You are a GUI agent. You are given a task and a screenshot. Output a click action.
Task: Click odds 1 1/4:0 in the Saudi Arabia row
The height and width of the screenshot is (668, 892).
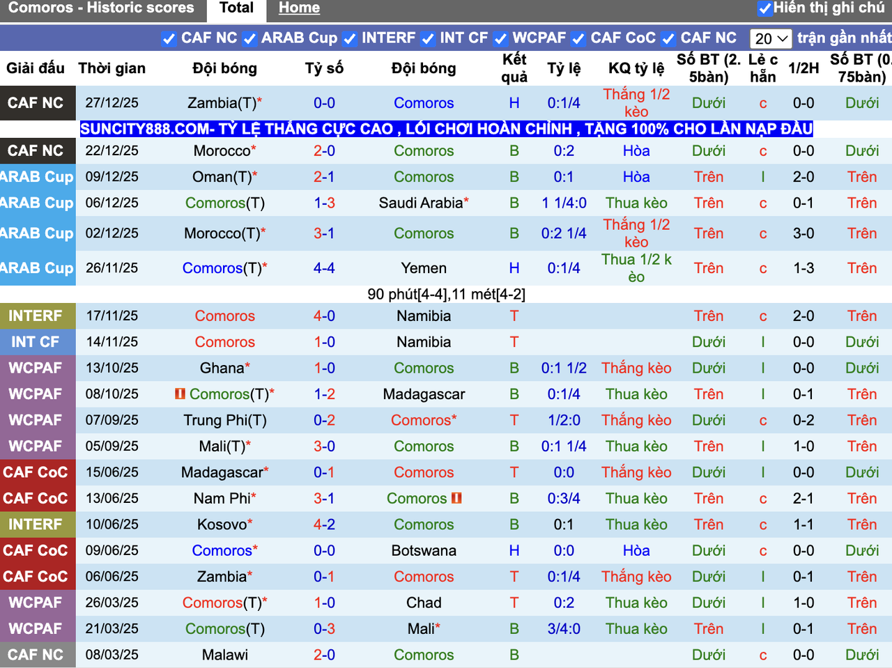(x=564, y=203)
